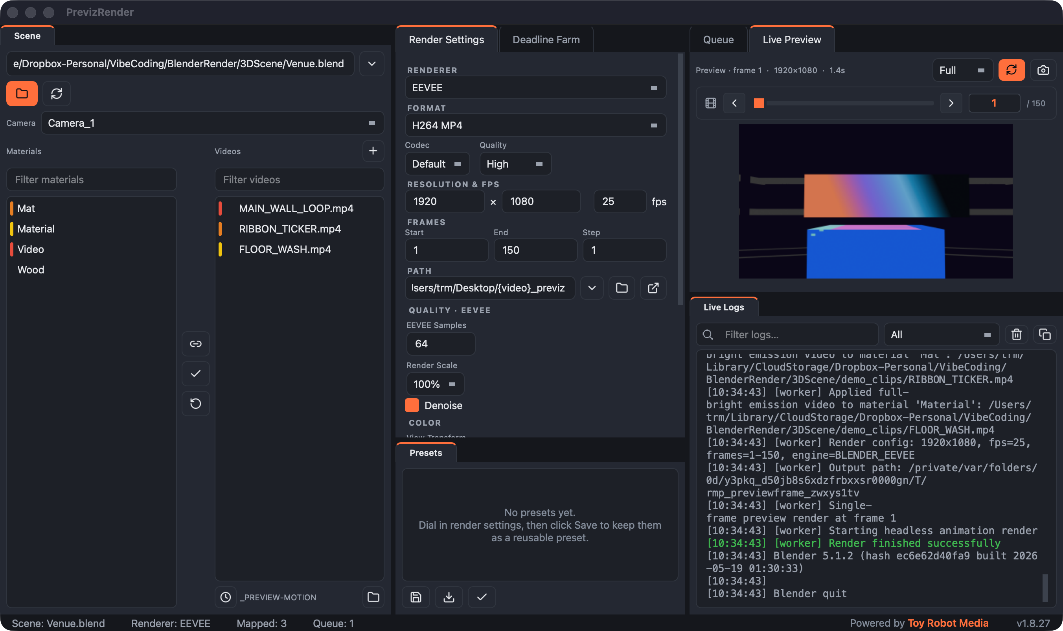Select RIBBON_TICKER.mp4 video

(x=299, y=229)
